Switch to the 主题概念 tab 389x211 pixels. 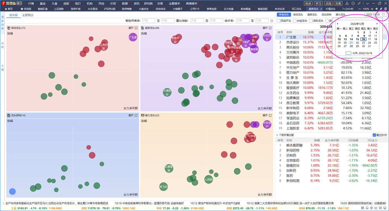pos(28,15)
